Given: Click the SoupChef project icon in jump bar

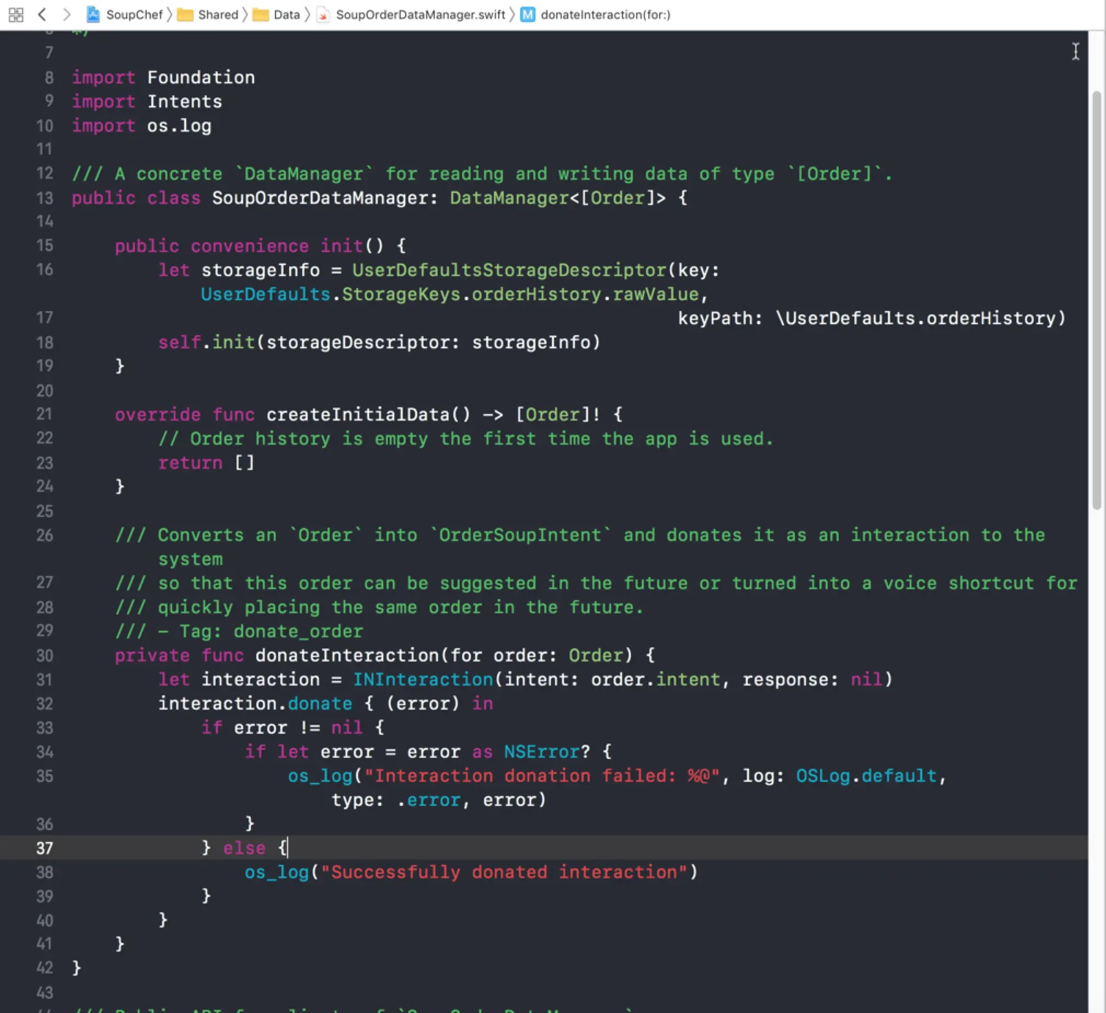Looking at the screenshot, I should (93, 15).
